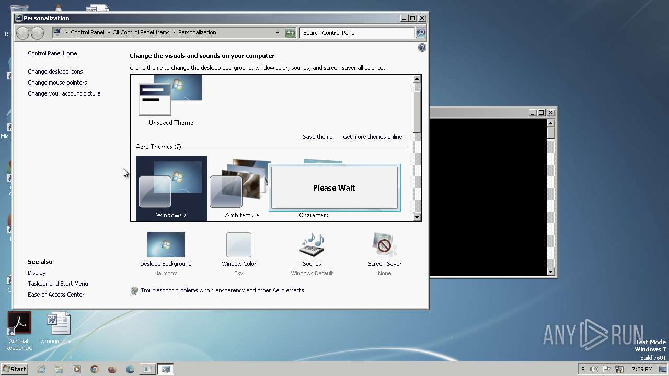Viewport: 669px width, 376px height.
Task: Click the theme list scroll down arrow
Action: pos(417,217)
